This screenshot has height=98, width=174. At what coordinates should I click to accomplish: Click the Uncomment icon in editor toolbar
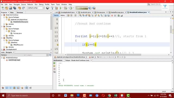point(122,16)
